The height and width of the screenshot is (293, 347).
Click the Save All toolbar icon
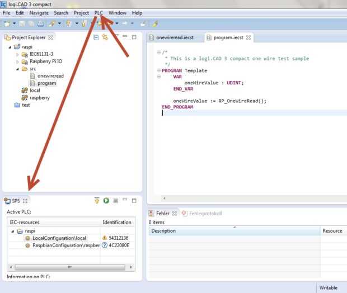(x=31, y=23)
